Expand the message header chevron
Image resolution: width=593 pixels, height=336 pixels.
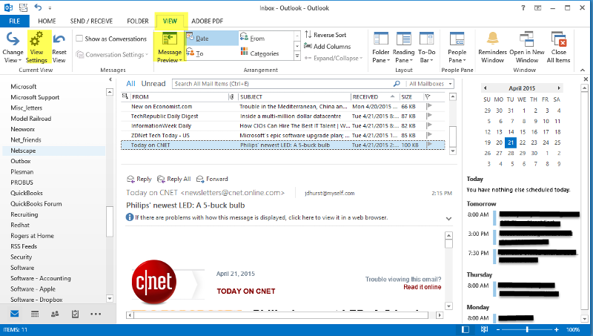coord(448,219)
